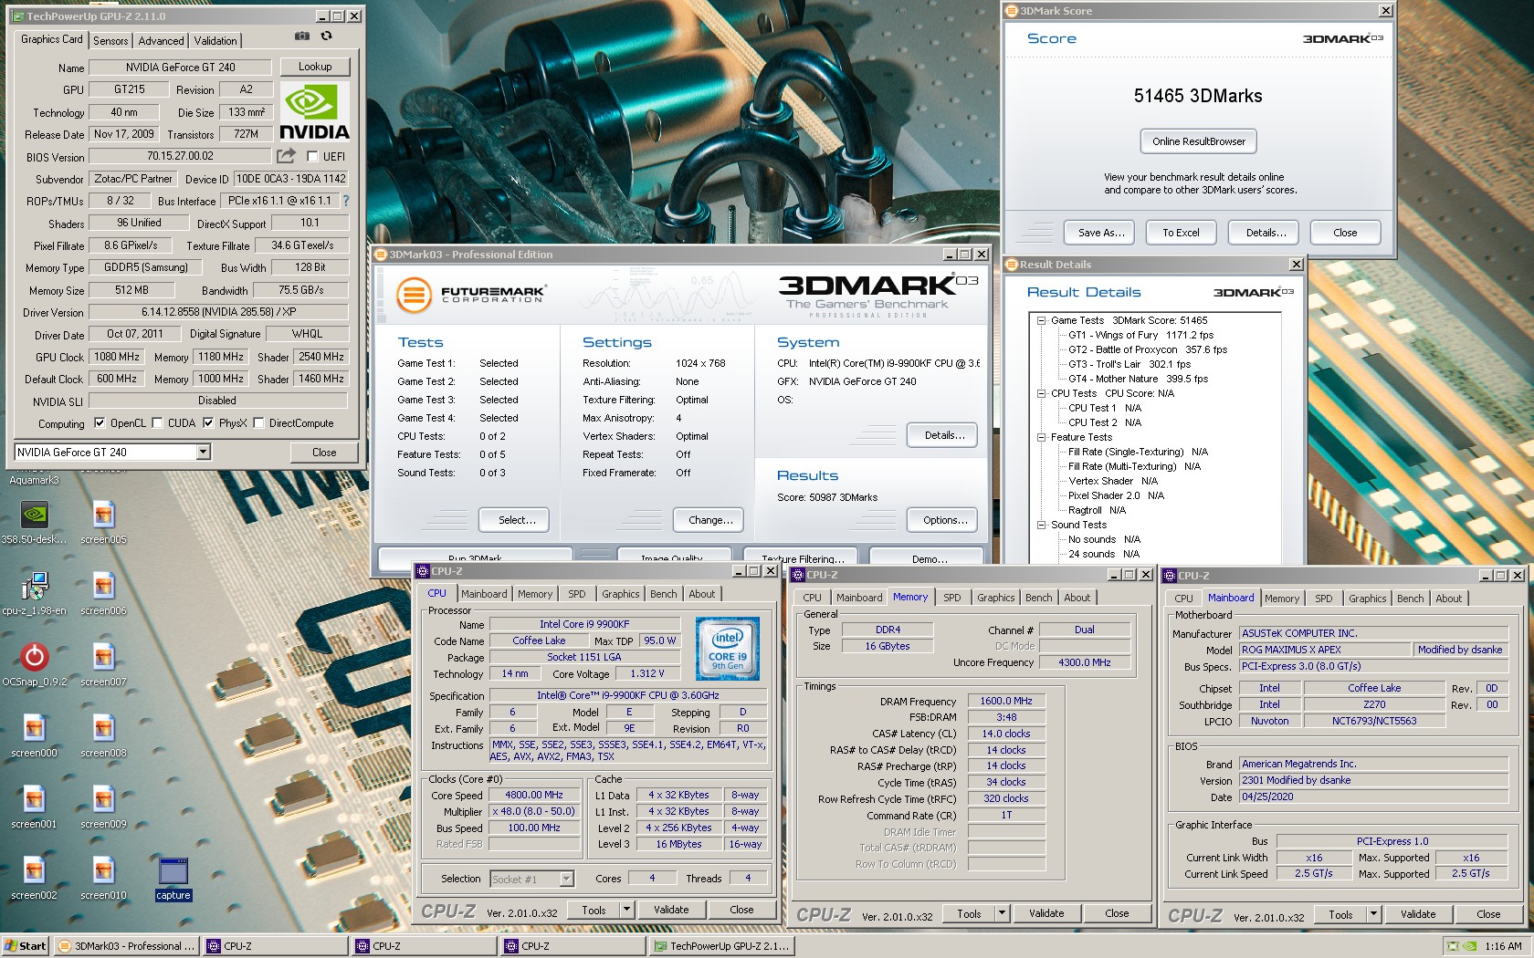Click Validate in CPU-Z Memory window

(1046, 913)
